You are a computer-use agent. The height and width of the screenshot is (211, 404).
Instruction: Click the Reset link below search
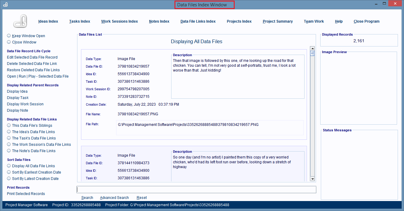142,198
